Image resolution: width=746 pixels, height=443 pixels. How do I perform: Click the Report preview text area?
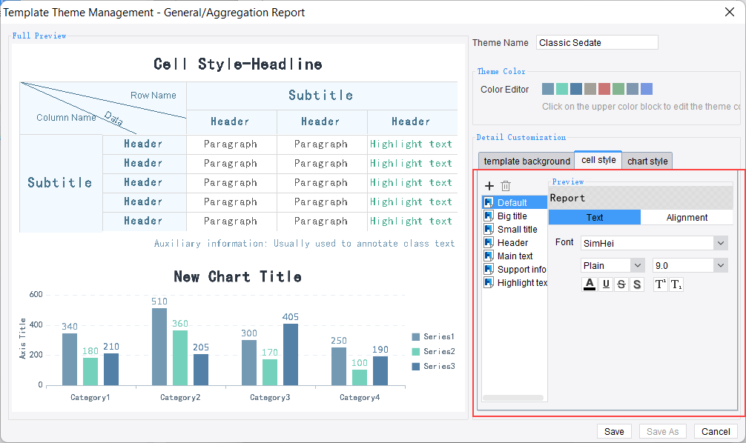(641, 198)
